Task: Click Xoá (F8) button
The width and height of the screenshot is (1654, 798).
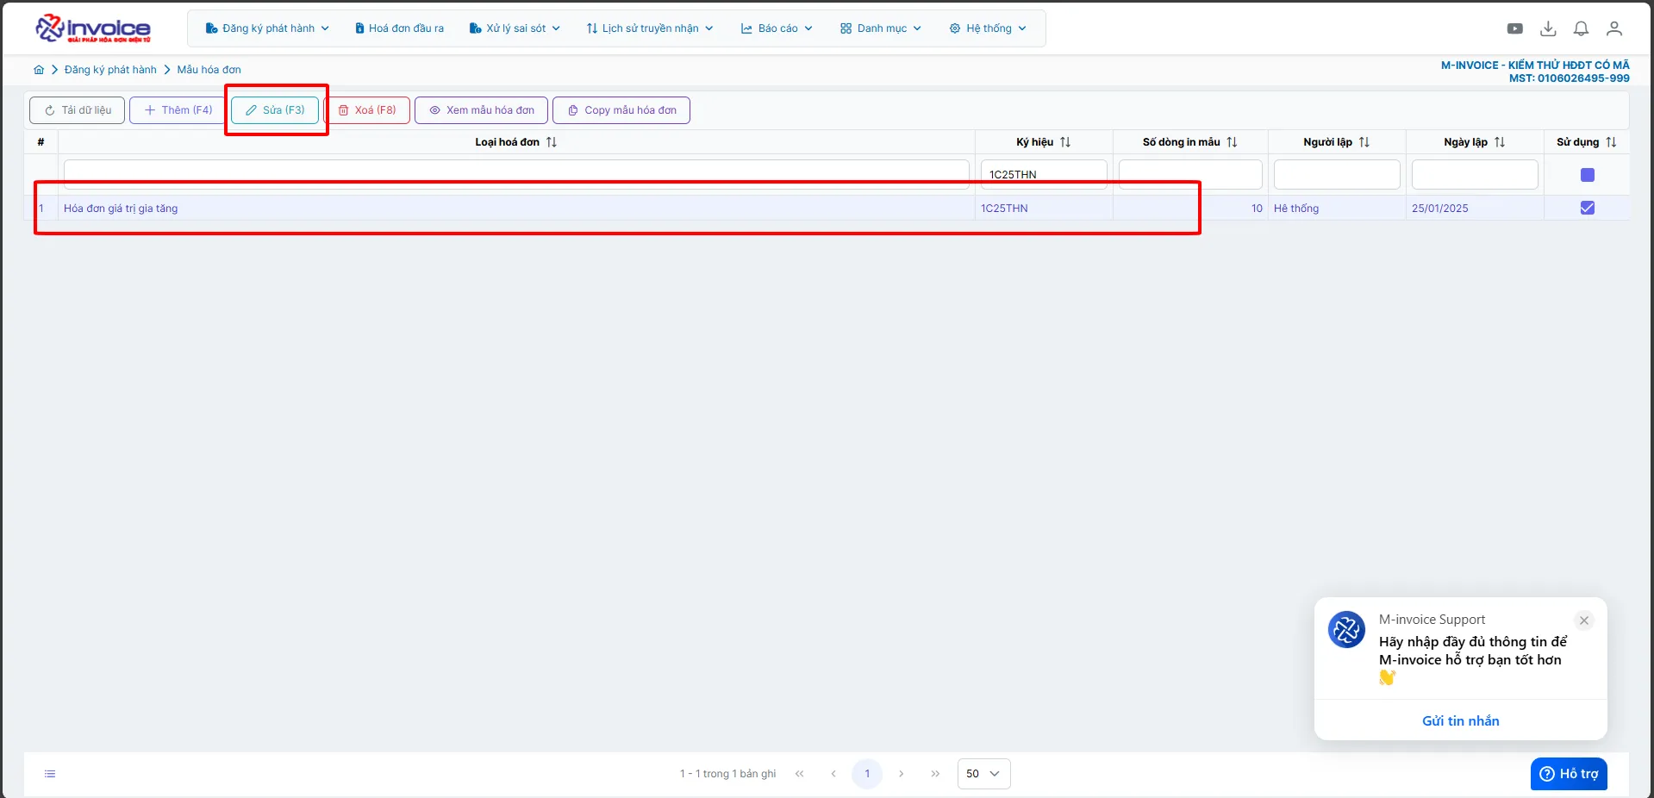Action: point(366,110)
